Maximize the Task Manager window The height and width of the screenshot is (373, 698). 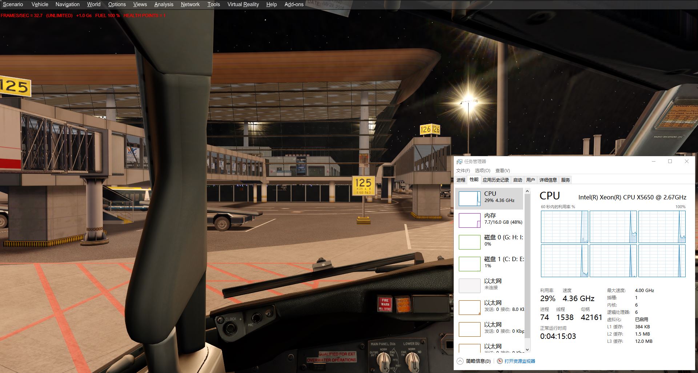[x=670, y=162]
